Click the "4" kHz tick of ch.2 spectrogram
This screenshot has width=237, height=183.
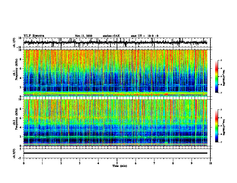[x=21, y=127]
